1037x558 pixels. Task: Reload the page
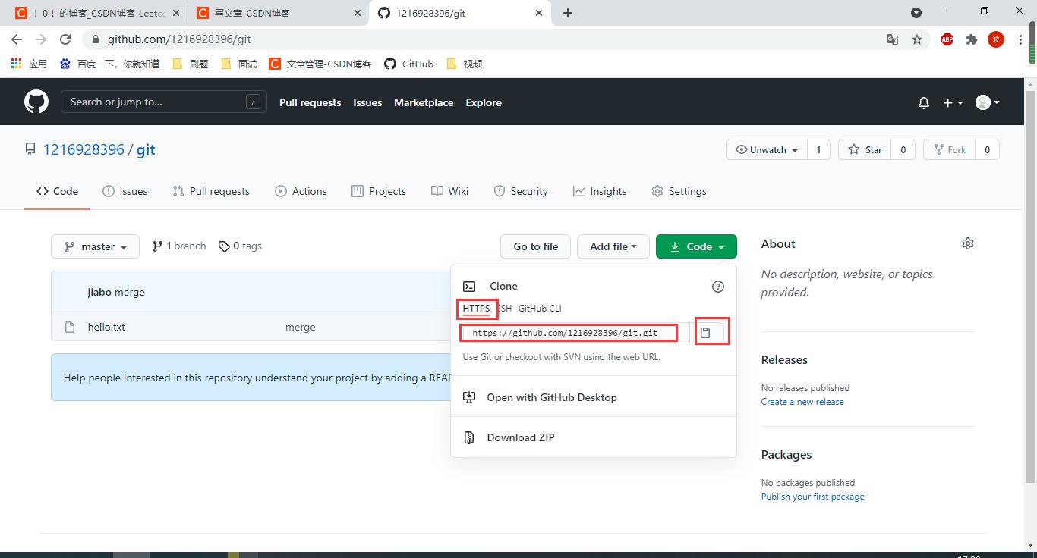point(65,39)
